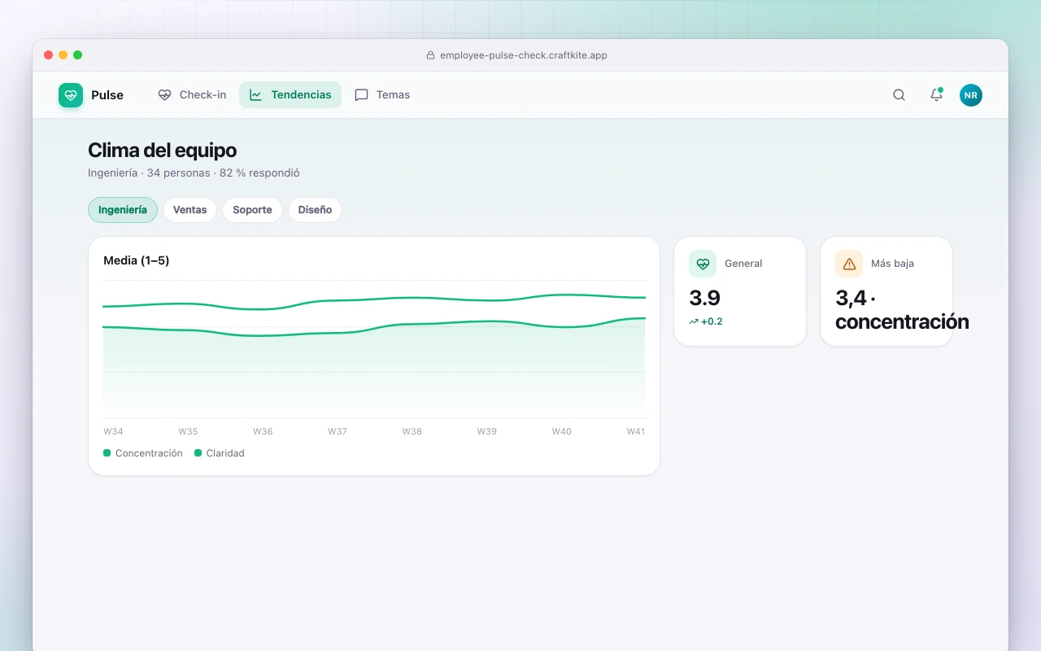Click the W34 axis label

[x=113, y=431]
